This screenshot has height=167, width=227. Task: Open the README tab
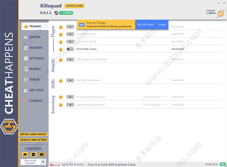coord(33,47)
